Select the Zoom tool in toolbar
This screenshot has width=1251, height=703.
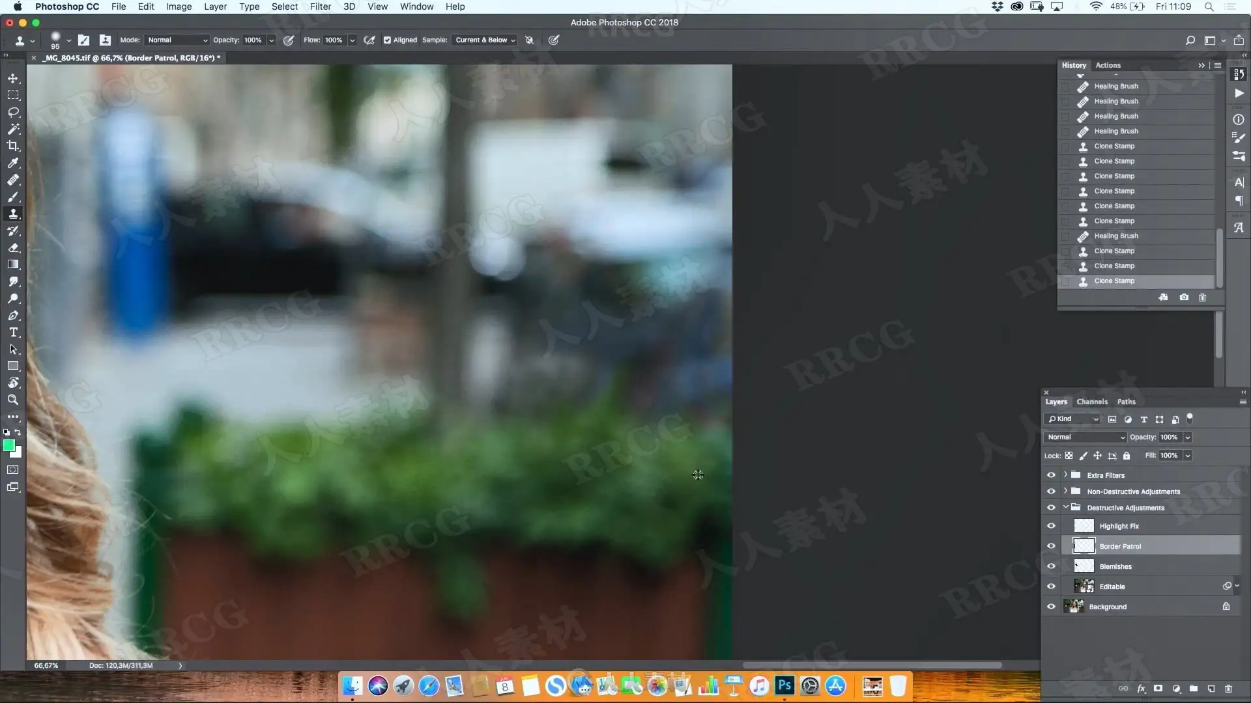(13, 400)
